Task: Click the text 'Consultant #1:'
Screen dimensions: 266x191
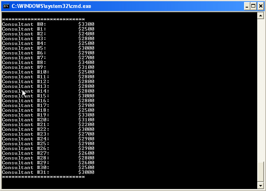Action: pyautogui.click(x=24, y=29)
